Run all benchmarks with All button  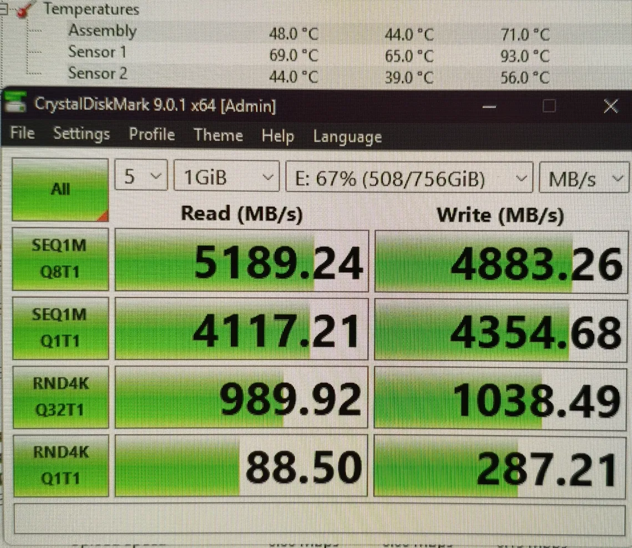(60, 189)
